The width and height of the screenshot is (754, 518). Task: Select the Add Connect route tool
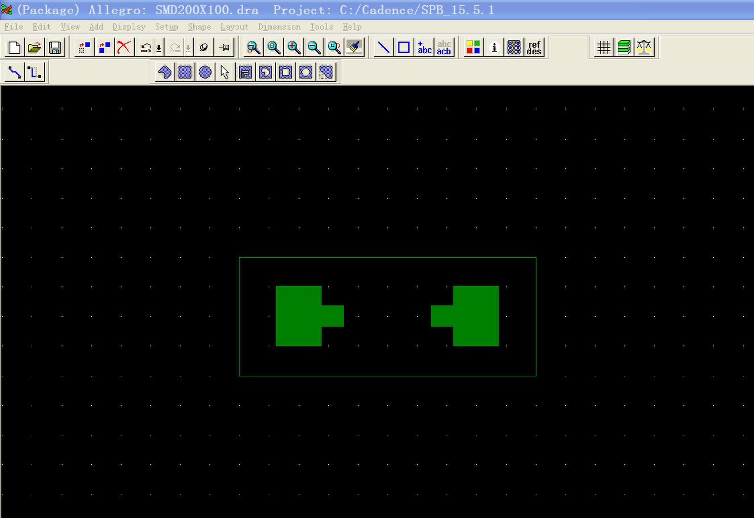point(14,72)
